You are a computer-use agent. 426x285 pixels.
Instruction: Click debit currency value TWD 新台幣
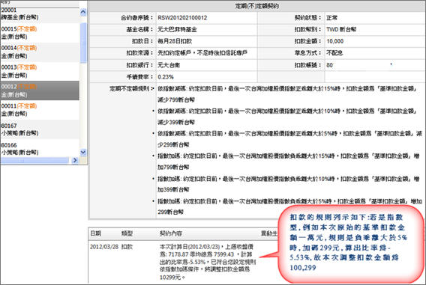point(341,29)
